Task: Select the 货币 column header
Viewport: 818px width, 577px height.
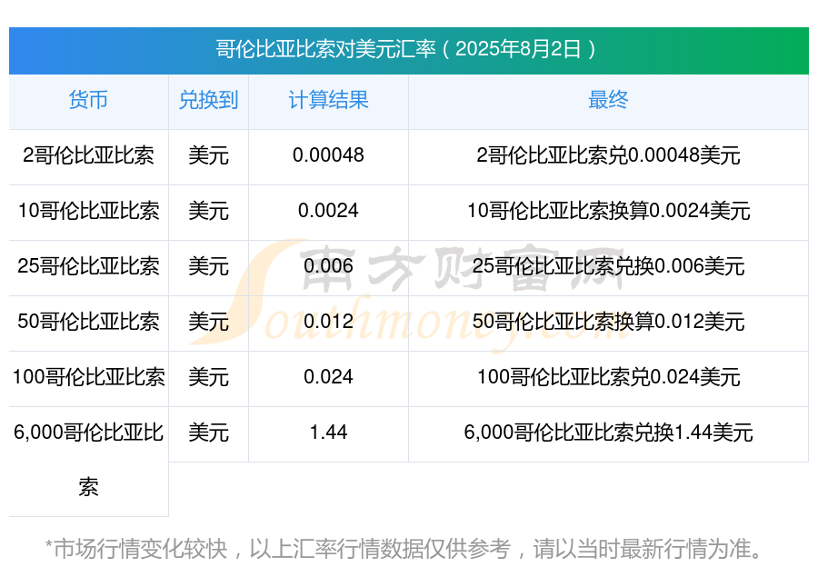Action: pos(88,100)
